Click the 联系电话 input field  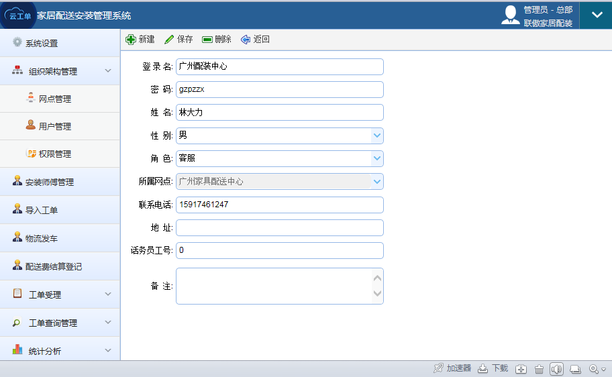click(279, 205)
